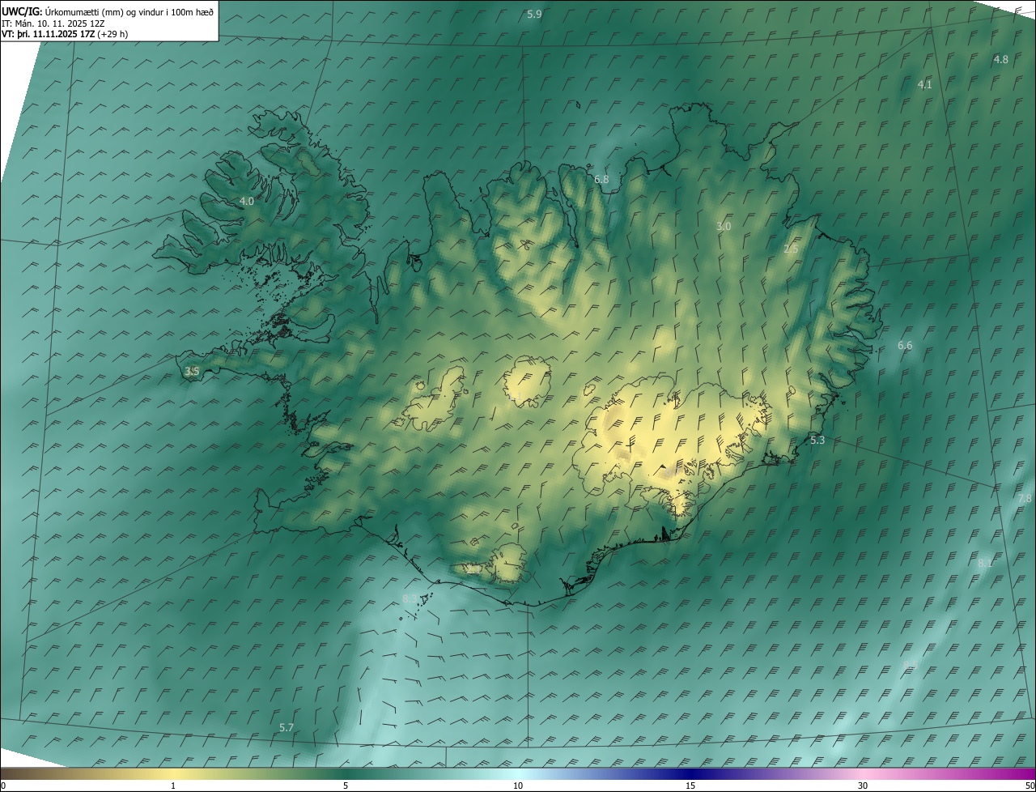Click the 3.5 value on the western peninsula
The image size is (1036, 792).
[x=192, y=372]
